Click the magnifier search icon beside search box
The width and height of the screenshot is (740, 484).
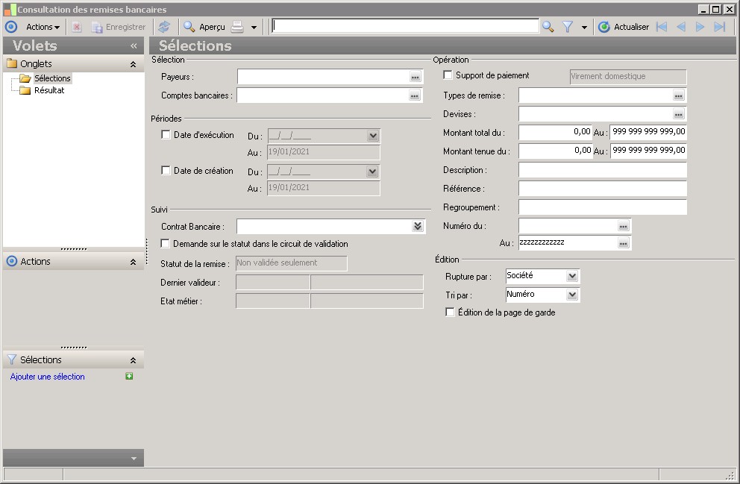pyautogui.click(x=548, y=27)
